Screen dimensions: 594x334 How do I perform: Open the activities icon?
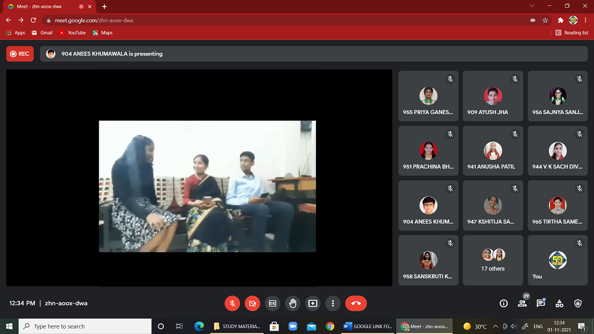click(x=560, y=303)
